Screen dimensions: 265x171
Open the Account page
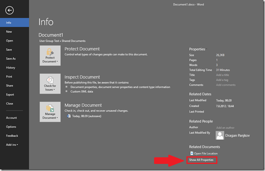click(12, 118)
